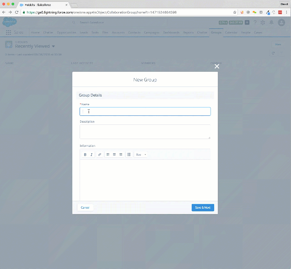The height and width of the screenshot is (269, 291).
Task: Open the Help question mark icon
Action: 255,22
